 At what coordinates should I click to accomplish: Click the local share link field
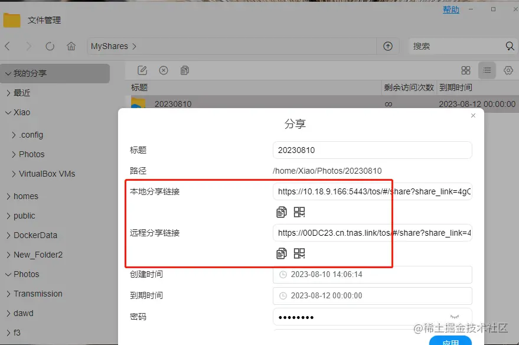373,191
